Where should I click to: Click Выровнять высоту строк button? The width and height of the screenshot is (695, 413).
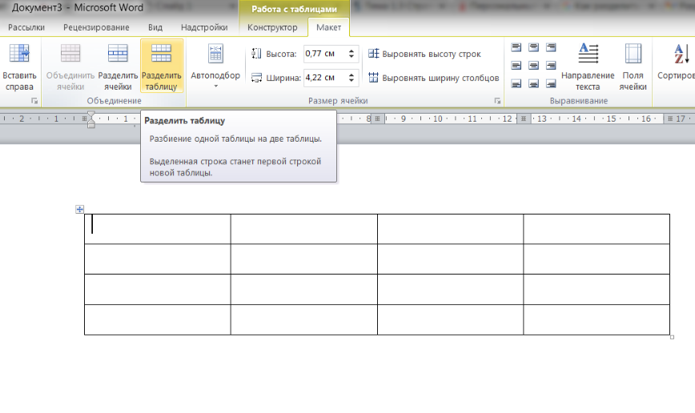click(424, 54)
